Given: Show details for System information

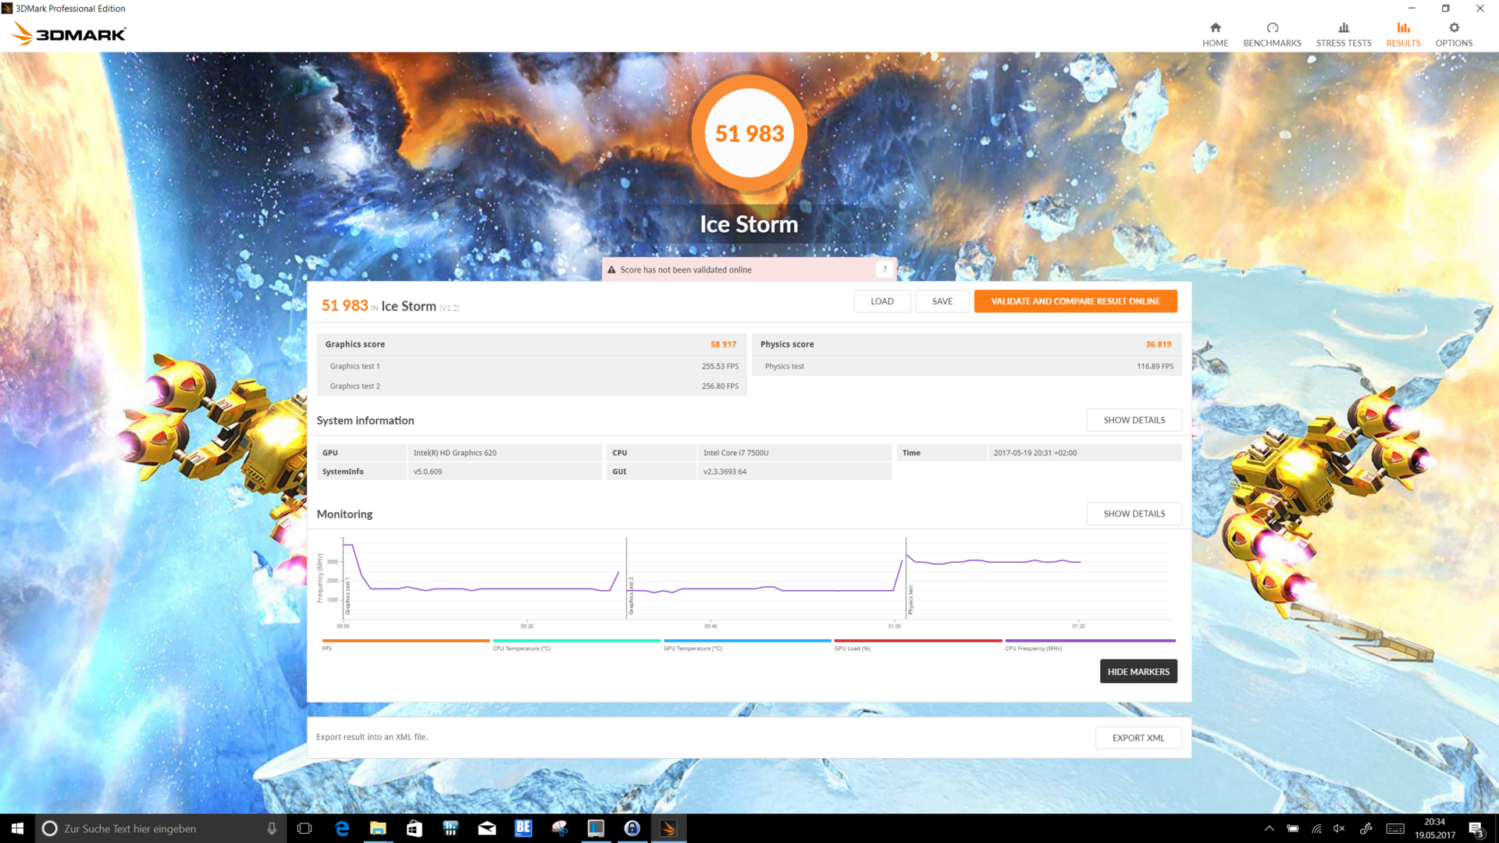Looking at the screenshot, I should (1134, 420).
